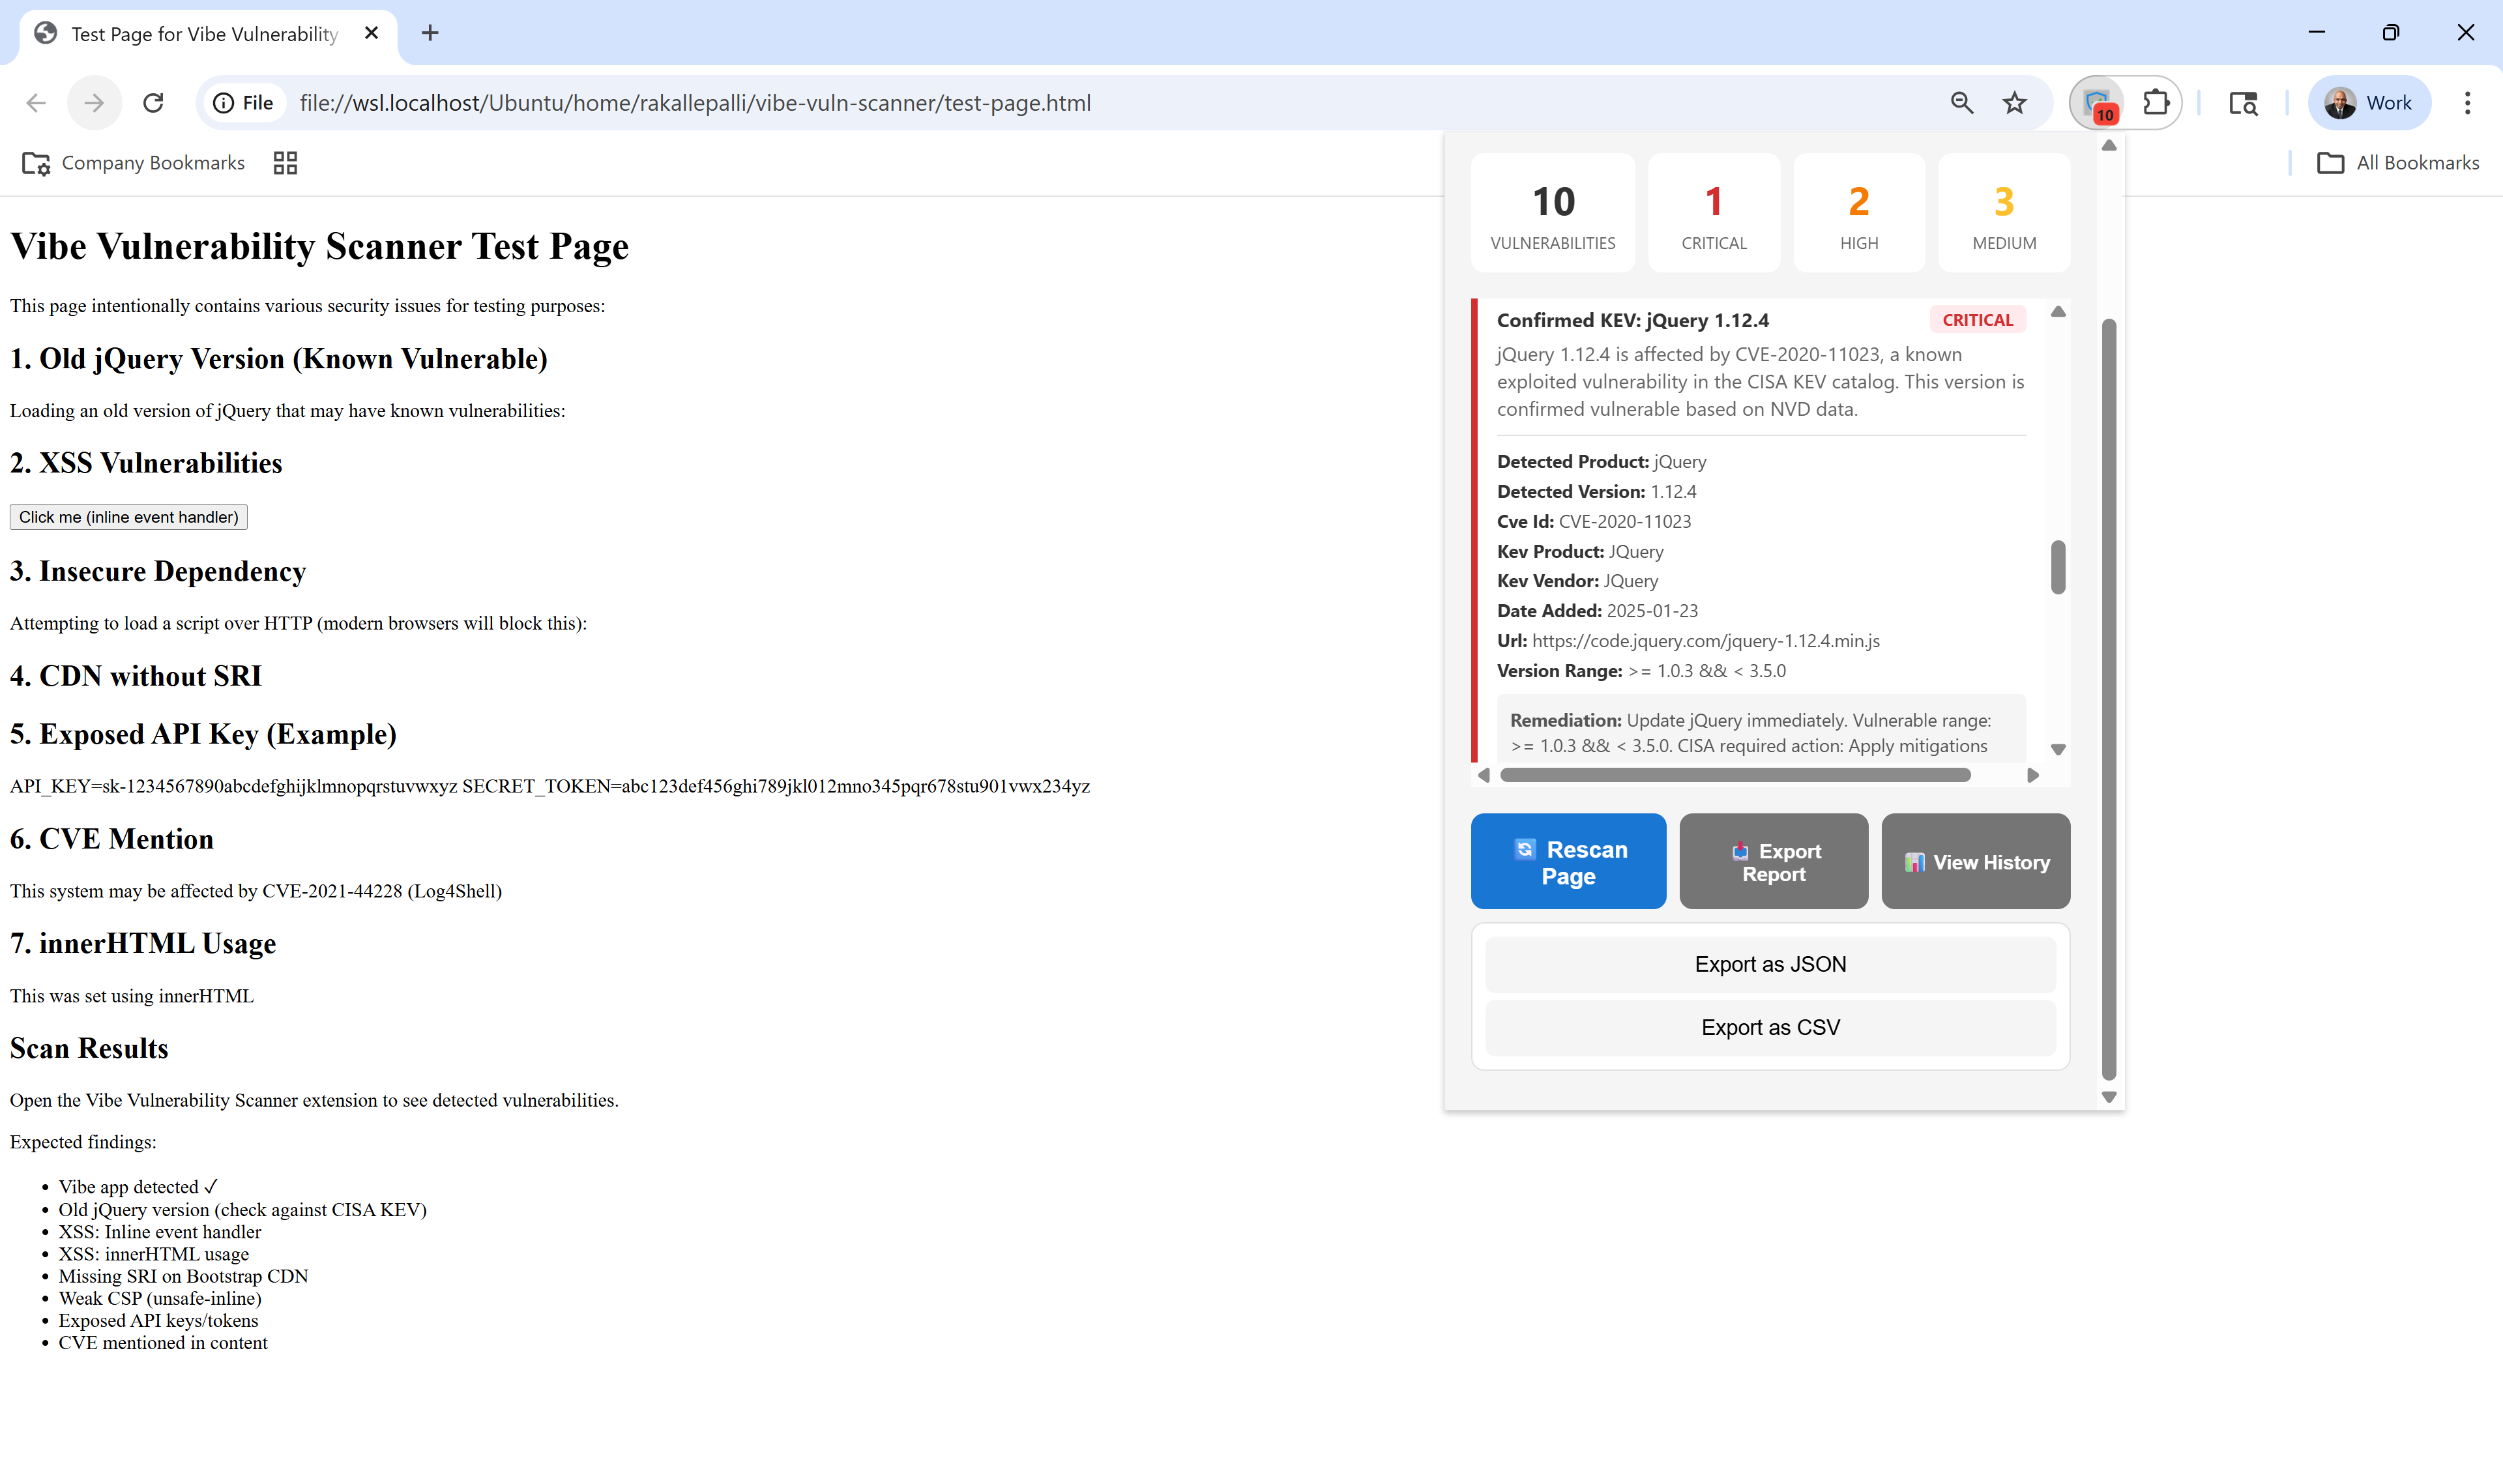Restore down the Chrome window
This screenshot has width=2503, height=1484.
(x=2390, y=33)
